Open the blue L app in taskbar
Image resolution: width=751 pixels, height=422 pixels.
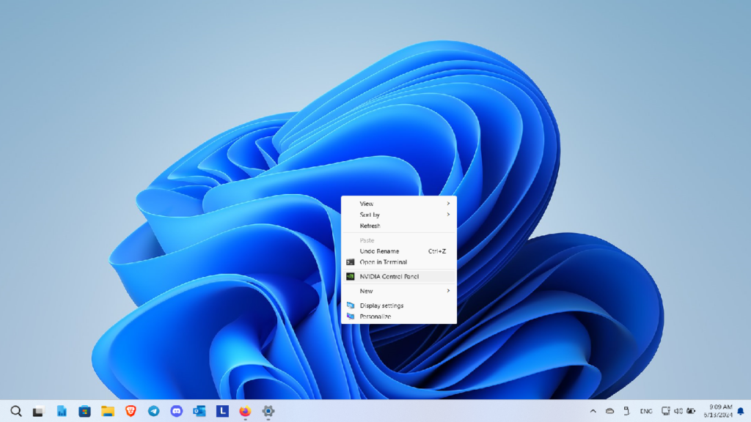click(222, 411)
